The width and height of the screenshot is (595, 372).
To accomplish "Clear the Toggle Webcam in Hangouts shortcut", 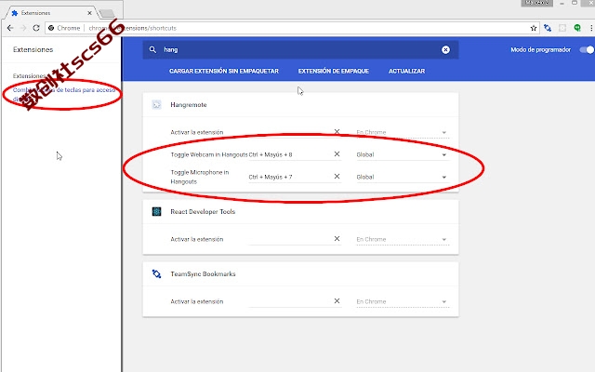I will click(x=337, y=154).
